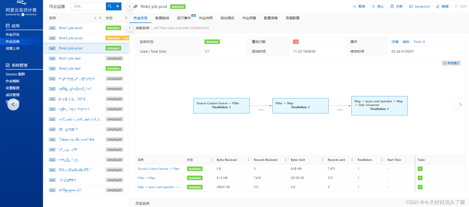Click the Savepoint action
The width and height of the screenshot is (469, 207).
419,6
